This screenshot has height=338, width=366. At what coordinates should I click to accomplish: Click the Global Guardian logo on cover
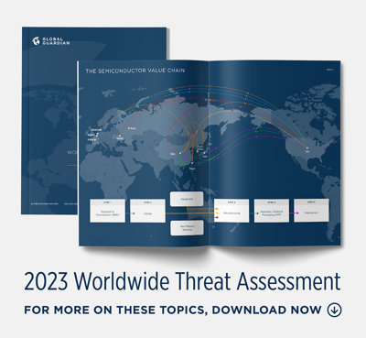51,41
